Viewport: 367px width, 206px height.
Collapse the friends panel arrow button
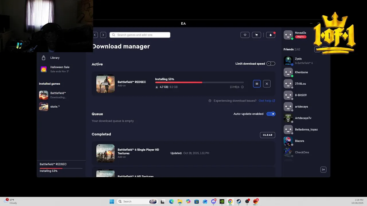323,170
